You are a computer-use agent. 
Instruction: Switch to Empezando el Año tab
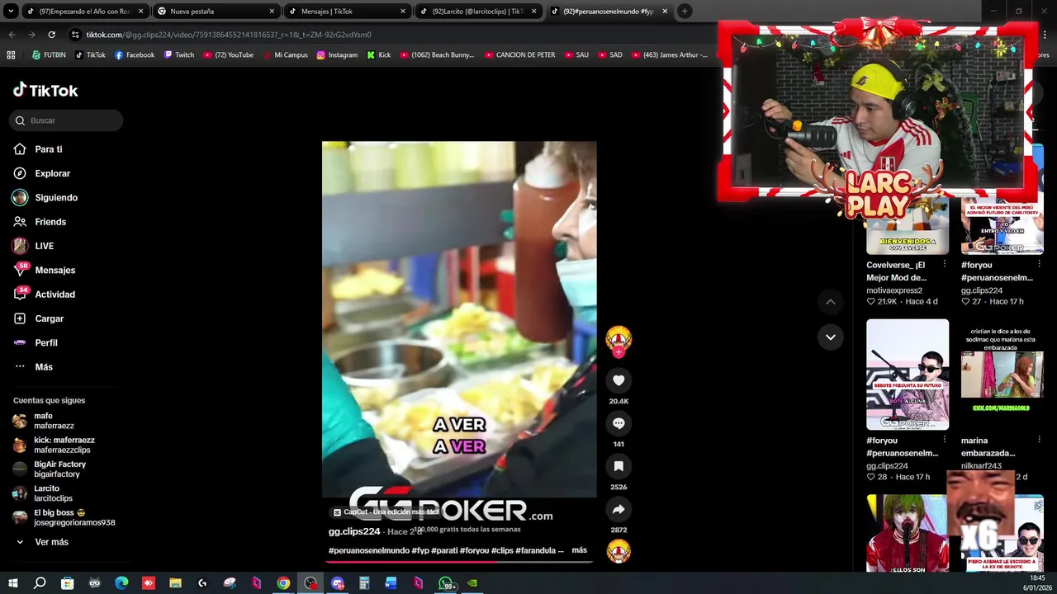point(85,12)
